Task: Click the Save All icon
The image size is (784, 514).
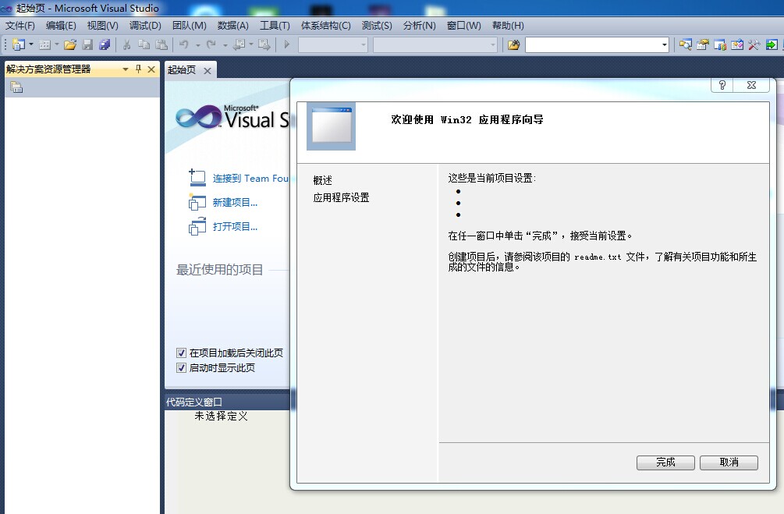Action: (x=105, y=44)
